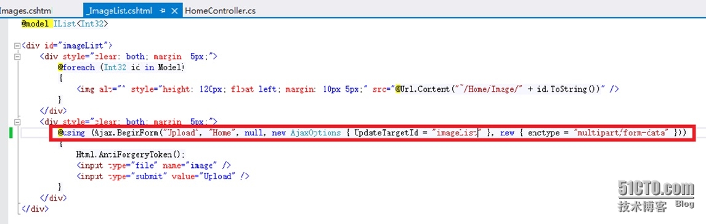Click the input type="file" line
Screen dimensions: 706x224
pyautogui.click(x=154, y=166)
